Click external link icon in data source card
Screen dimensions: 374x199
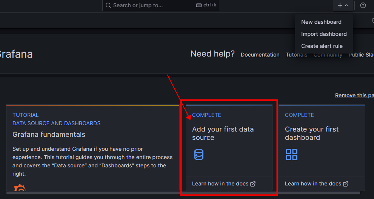(253, 184)
